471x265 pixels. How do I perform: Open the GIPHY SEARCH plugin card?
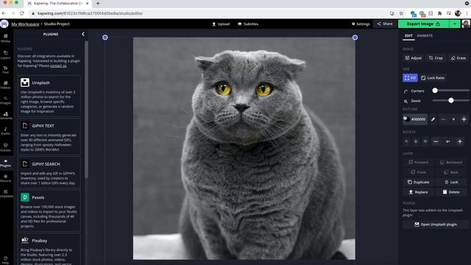pyautogui.click(x=49, y=172)
